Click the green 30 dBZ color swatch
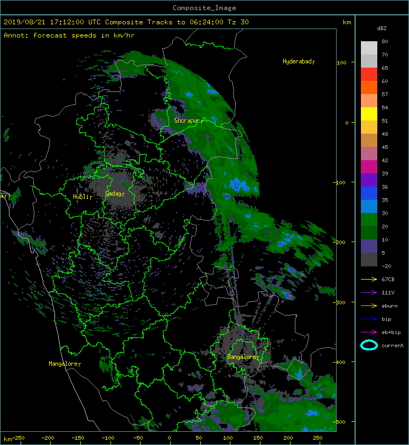This screenshot has height=445, width=409. click(x=369, y=219)
